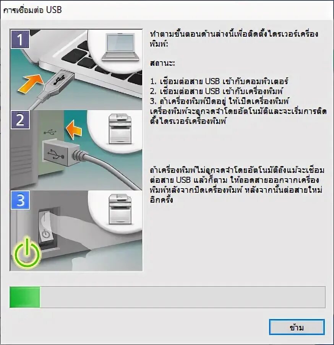Click the blue step 3 number badge
This screenshot has height=345, width=334.
coord(20,200)
